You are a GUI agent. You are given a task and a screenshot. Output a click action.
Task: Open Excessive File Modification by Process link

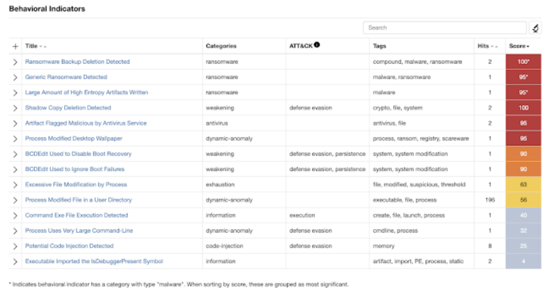76,185
